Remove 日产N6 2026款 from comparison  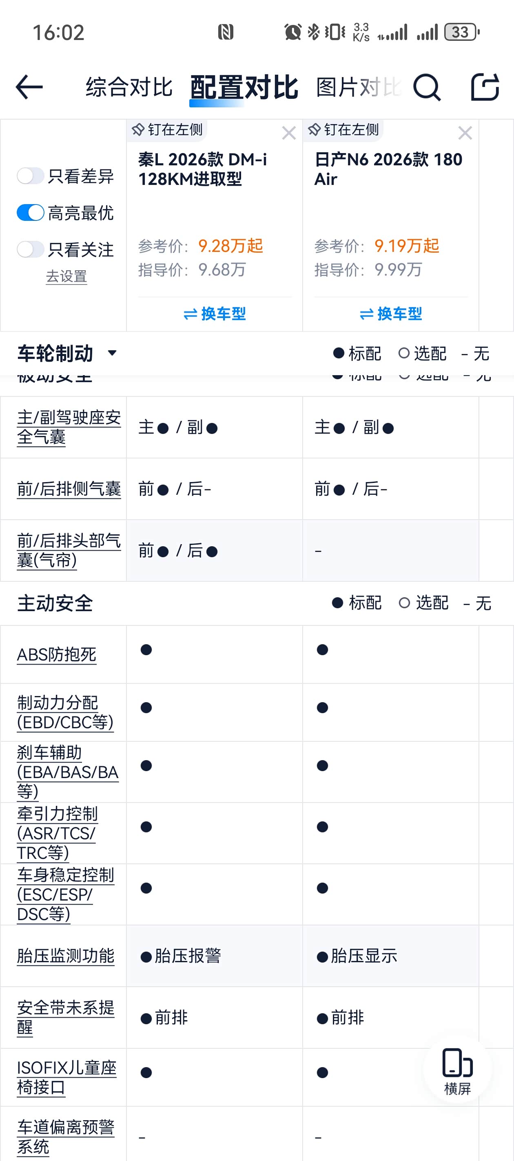[465, 133]
